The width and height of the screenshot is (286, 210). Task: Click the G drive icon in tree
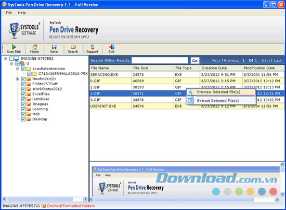22,63
